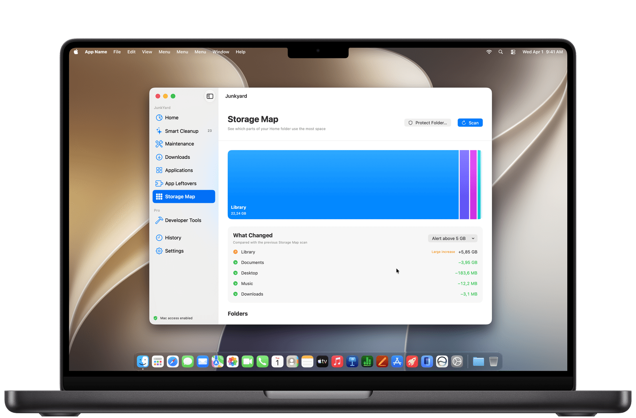Viewport: 636px width, 418px height.
Task: Open Launchpad in the Dock
Action: point(158,361)
